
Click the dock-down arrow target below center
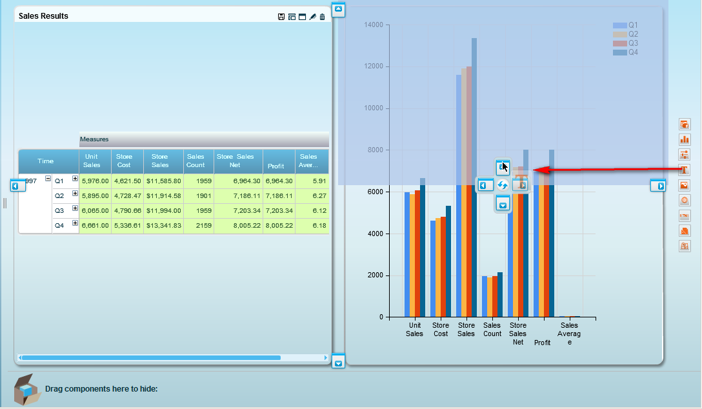click(503, 204)
